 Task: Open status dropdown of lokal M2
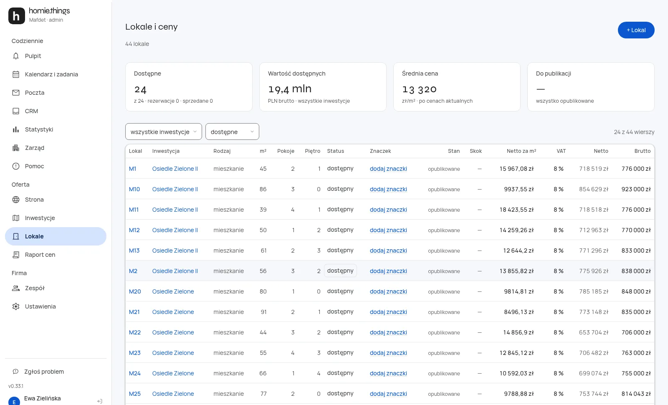pyautogui.click(x=340, y=271)
